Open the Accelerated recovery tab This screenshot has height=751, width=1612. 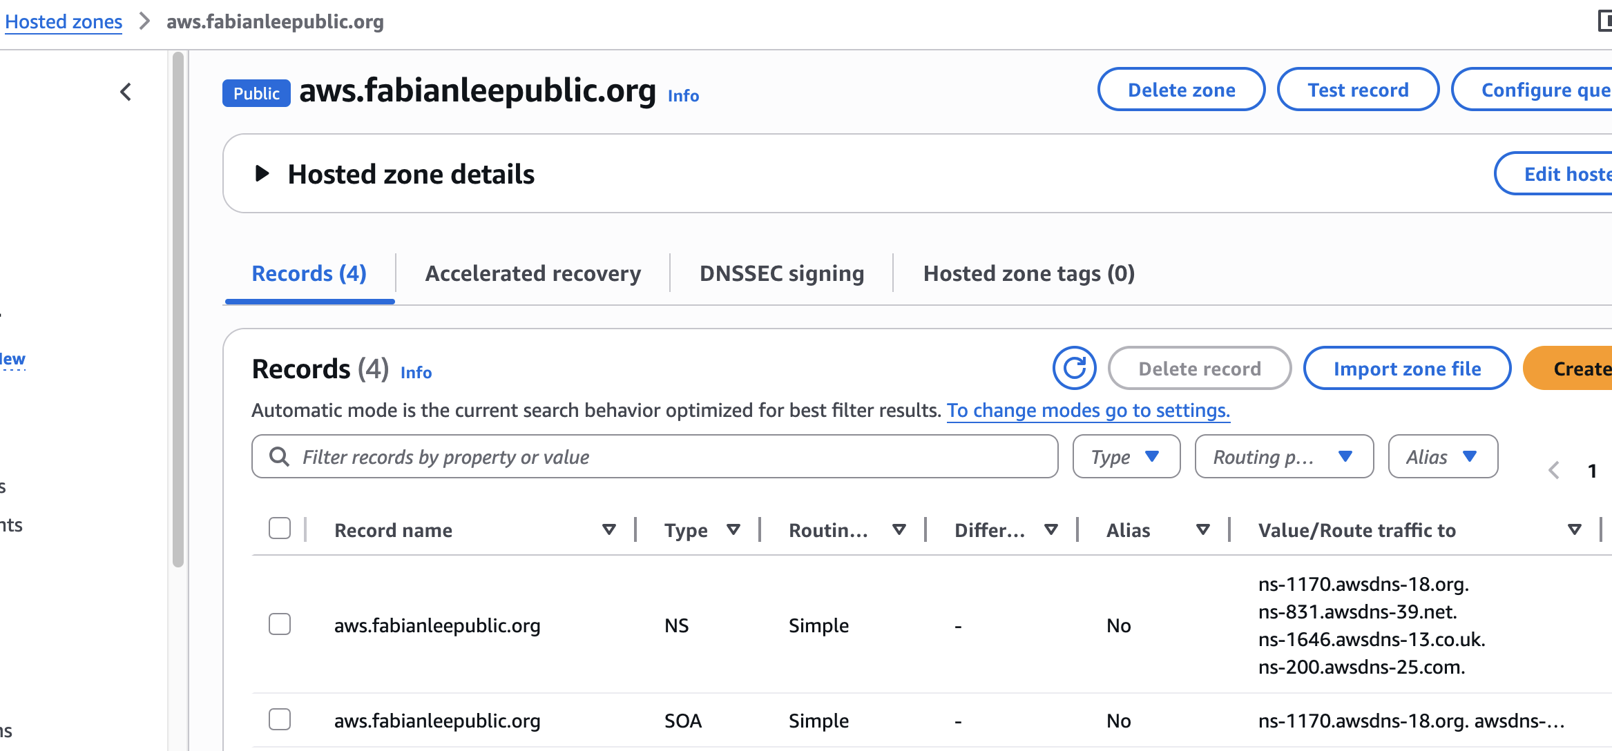(x=532, y=274)
